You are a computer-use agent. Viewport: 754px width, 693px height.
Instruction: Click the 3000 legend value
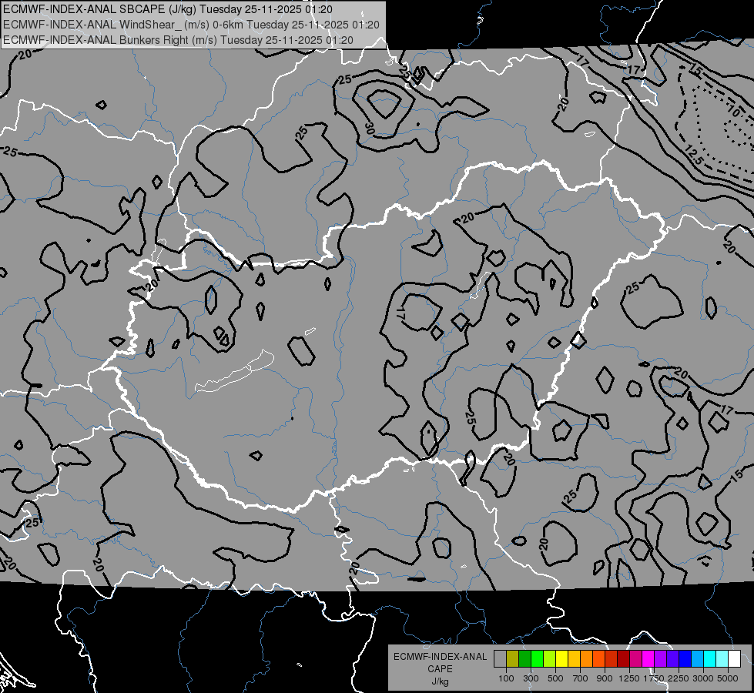tap(703, 678)
